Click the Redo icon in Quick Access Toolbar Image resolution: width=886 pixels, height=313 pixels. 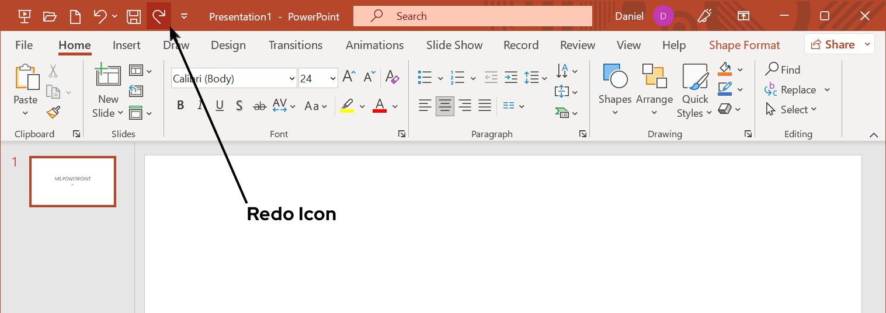tap(158, 16)
